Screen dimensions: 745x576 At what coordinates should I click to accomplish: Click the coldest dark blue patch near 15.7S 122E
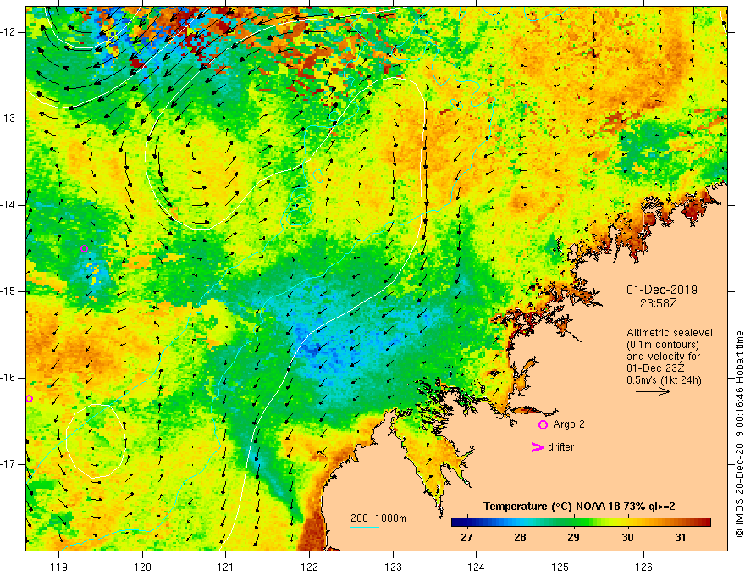click(310, 350)
